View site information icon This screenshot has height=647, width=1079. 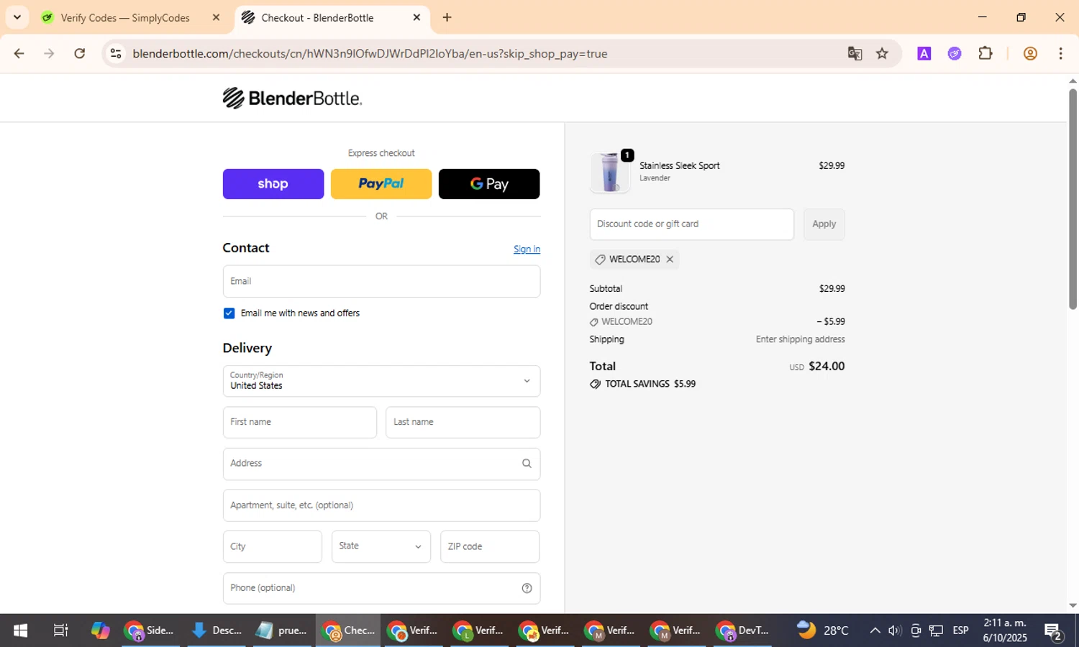point(116,54)
